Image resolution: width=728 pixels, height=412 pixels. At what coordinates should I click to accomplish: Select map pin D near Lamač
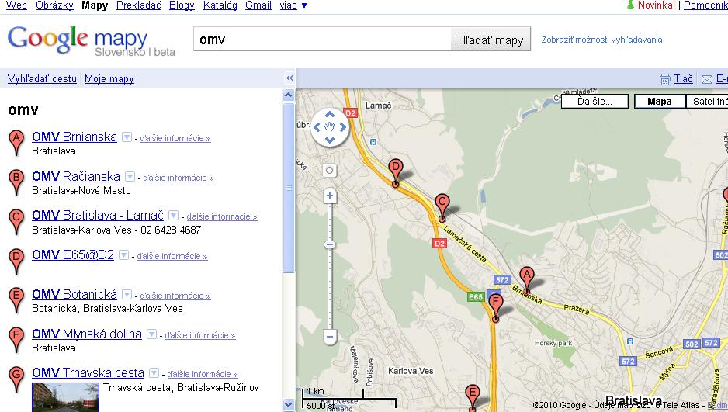(396, 172)
